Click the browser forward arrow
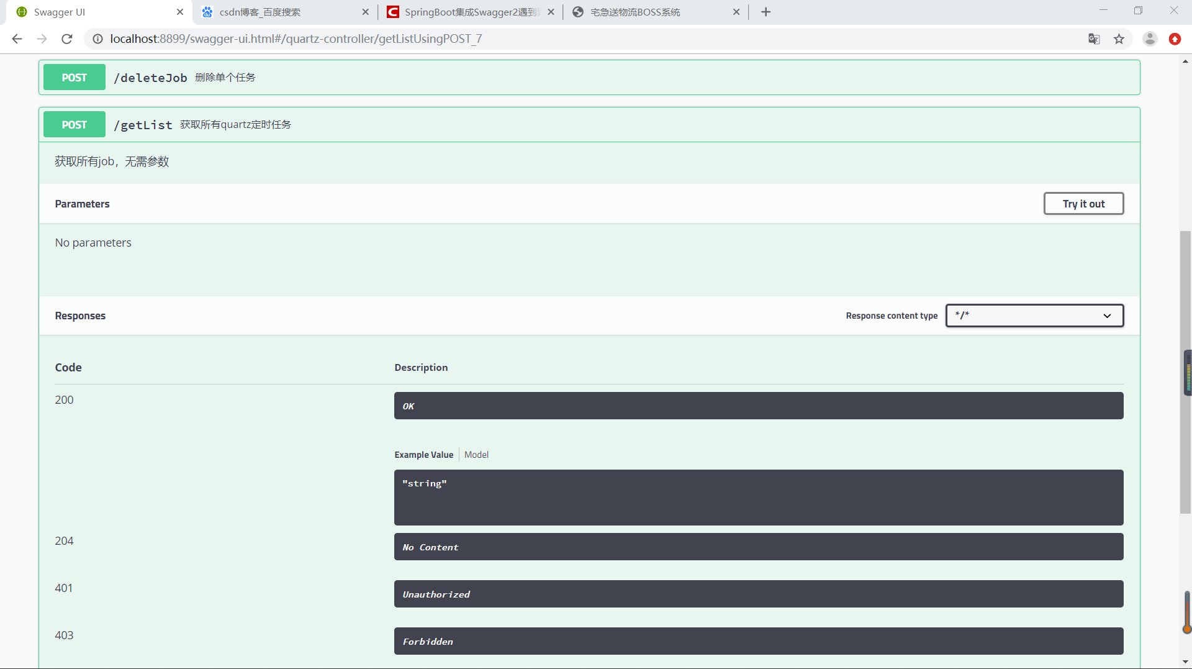1192x669 pixels. (42, 39)
